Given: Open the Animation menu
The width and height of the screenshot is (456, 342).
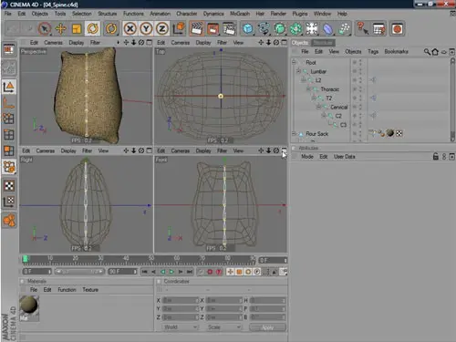Looking at the screenshot, I should click(160, 14).
